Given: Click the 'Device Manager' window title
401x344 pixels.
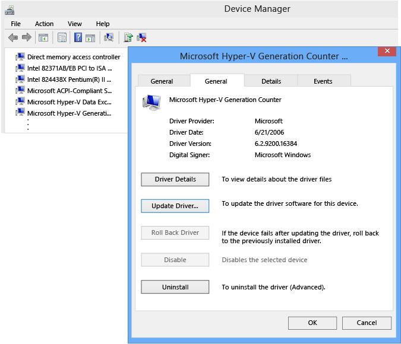Looking at the screenshot, I should pyautogui.click(x=257, y=9).
